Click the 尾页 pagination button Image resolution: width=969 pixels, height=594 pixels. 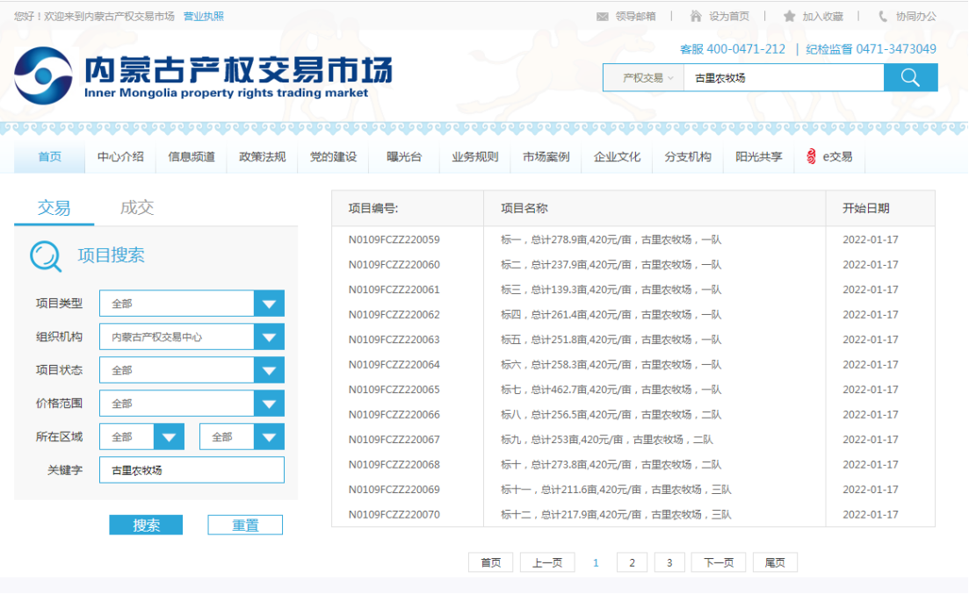point(775,562)
